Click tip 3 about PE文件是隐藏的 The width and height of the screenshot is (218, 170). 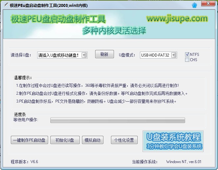click(96, 101)
